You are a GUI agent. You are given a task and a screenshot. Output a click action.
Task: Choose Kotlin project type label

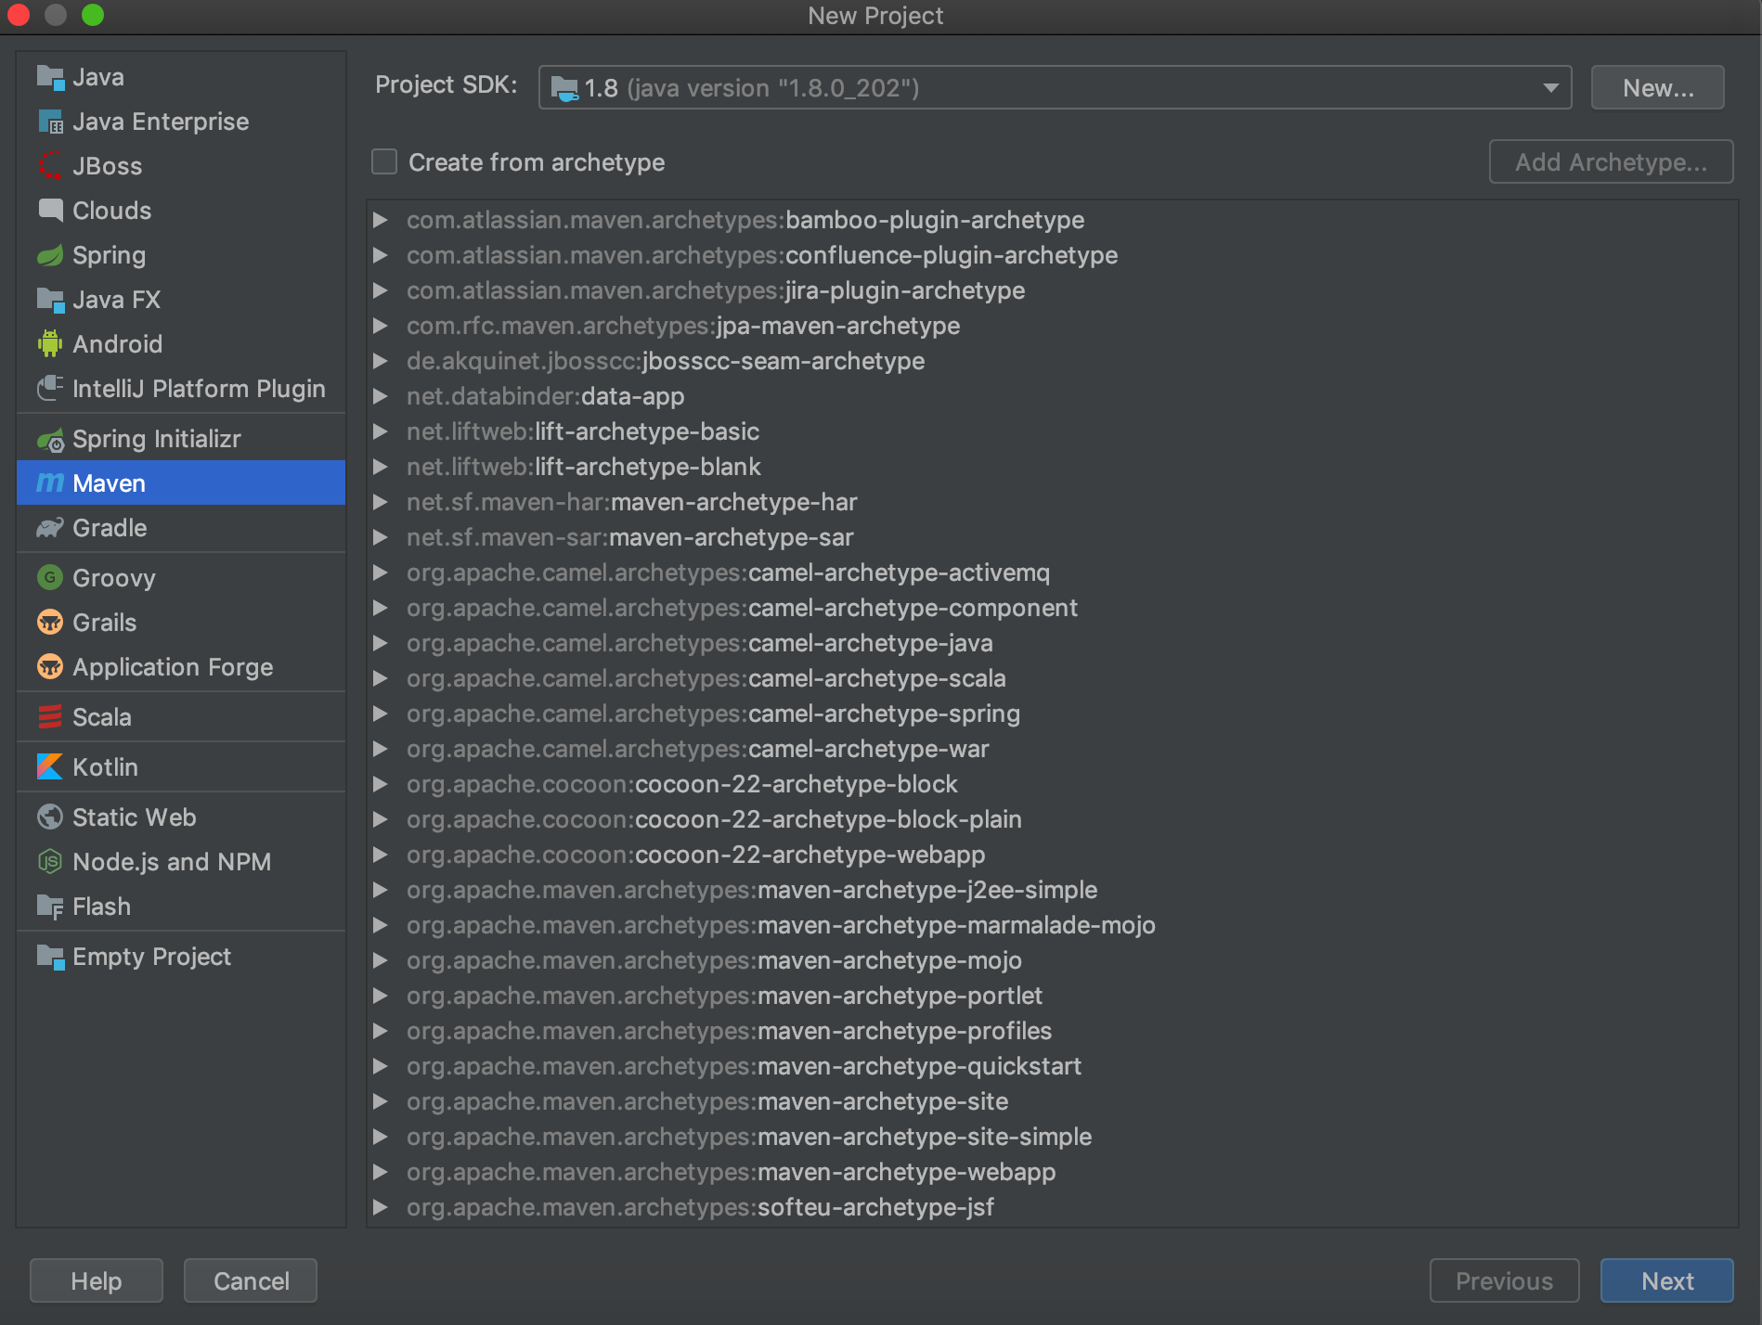[106, 767]
